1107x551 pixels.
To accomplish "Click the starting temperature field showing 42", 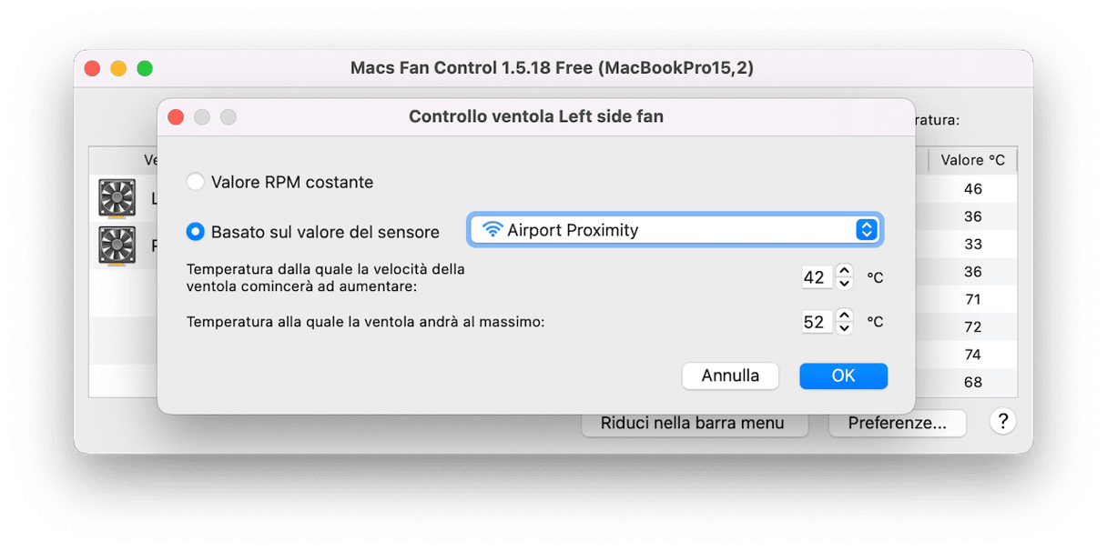I will 816,277.
